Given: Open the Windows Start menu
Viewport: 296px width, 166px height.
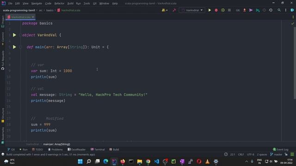Looking at the screenshot, I should pyautogui.click(x=80, y=161).
